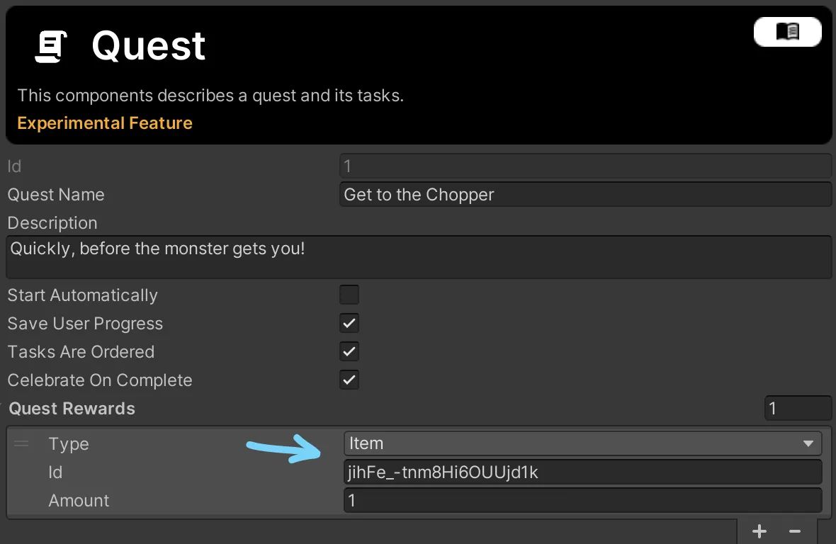This screenshot has width=836, height=544.
Task: Grab the reorder handle beside Type
Action: (x=21, y=443)
